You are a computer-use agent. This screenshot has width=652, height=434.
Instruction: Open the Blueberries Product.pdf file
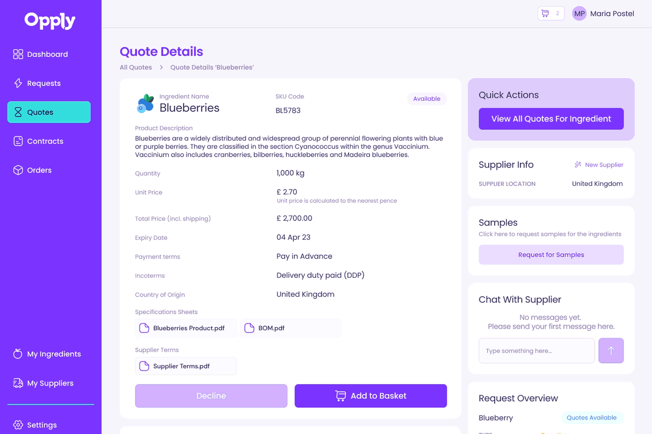186,328
